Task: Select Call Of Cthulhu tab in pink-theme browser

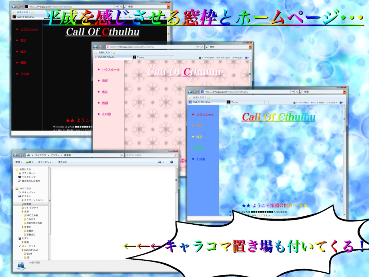Action: click(113, 57)
